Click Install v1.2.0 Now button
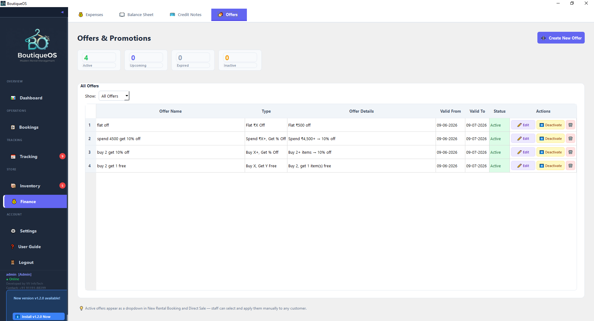 click(x=39, y=316)
